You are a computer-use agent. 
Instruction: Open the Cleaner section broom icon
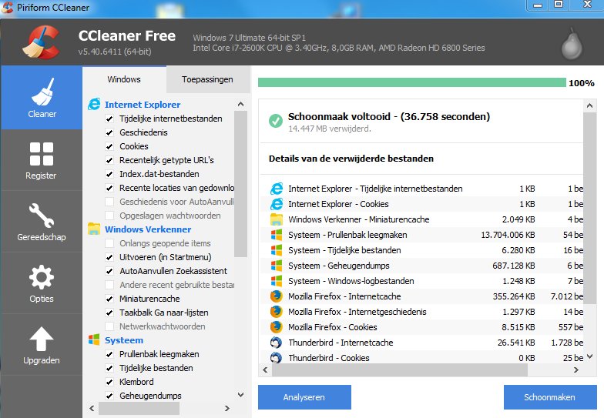[x=42, y=92]
